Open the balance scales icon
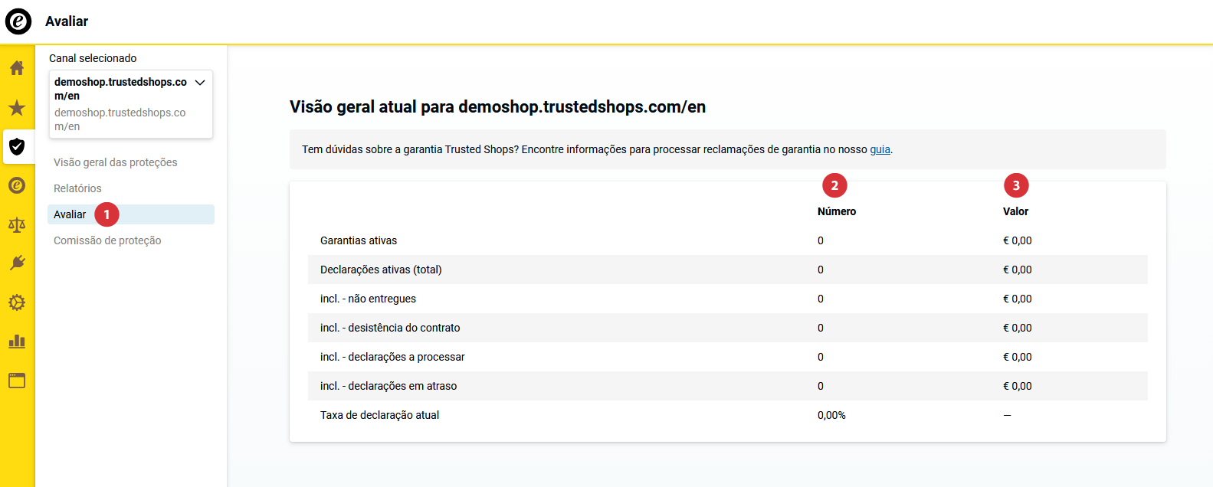Screen dimensions: 1213x487 click(x=17, y=224)
